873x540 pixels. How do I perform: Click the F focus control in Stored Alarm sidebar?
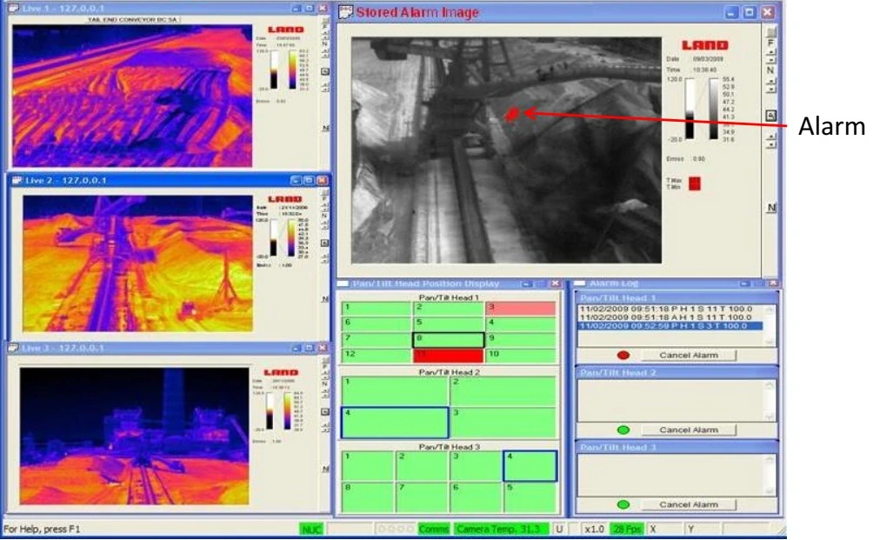[770, 41]
